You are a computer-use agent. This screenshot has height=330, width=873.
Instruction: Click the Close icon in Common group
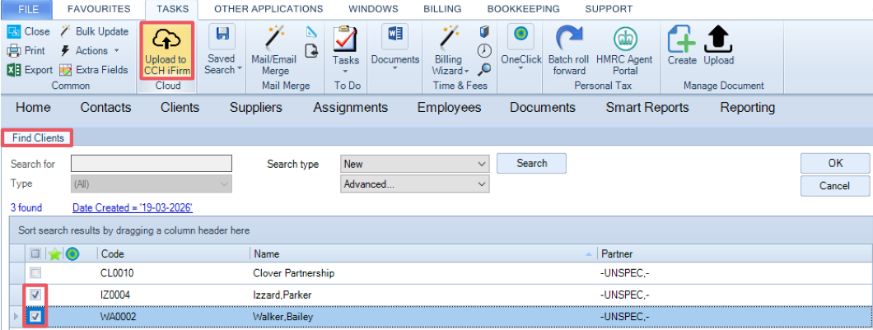click(14, 32)
